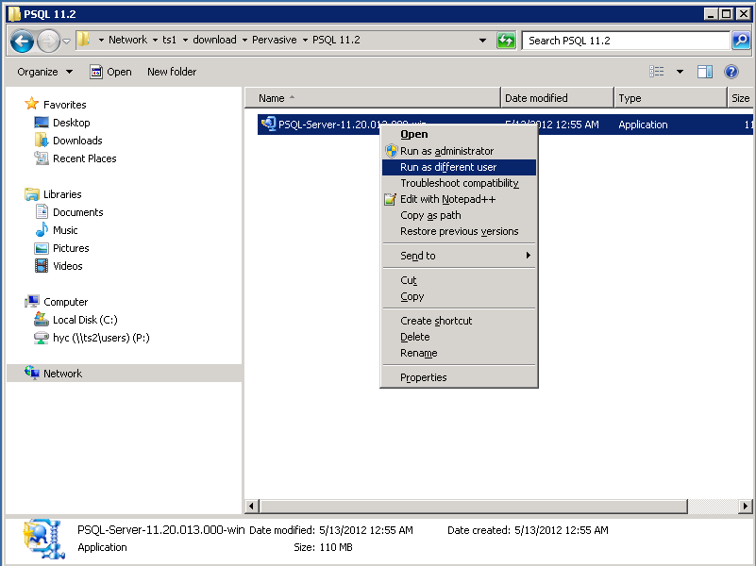
Task: Expand the view options dropdown arrow
Action: point(680,72)
